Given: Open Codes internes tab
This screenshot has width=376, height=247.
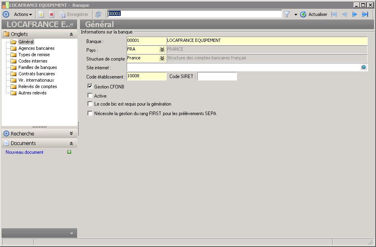Looking at the screenshot, I should [x=33, y=61].
